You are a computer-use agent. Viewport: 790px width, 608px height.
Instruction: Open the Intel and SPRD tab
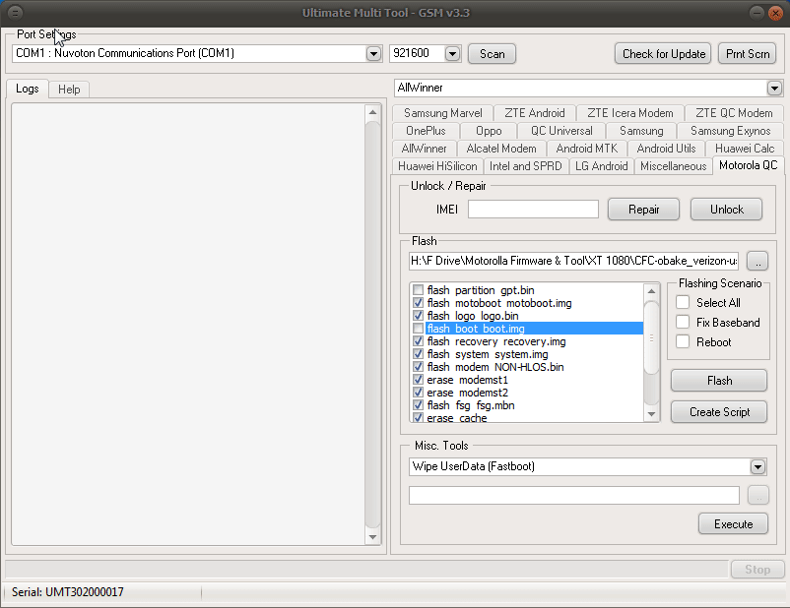point(525,166)
